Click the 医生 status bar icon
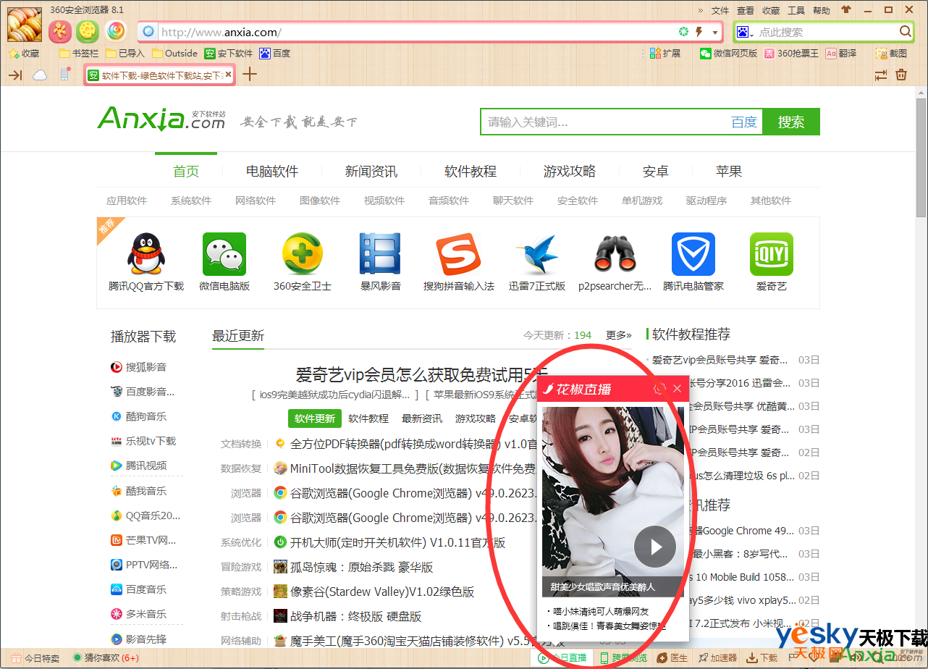 [672, 658]
